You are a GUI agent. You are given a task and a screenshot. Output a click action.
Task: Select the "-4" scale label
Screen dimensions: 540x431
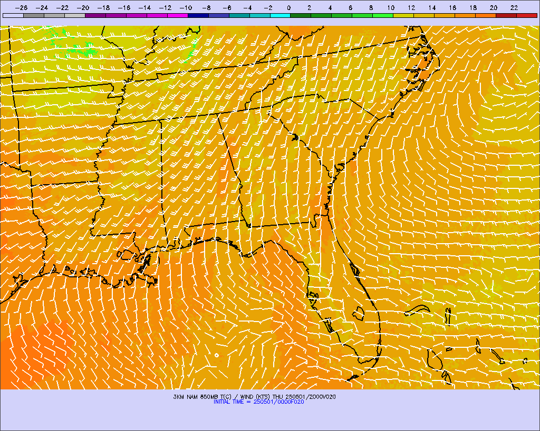tap(248, 8)
